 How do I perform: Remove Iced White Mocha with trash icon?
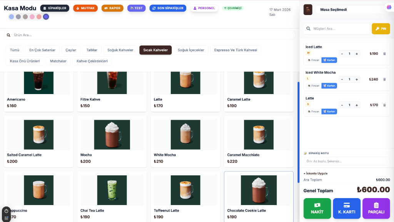point(384,79)
